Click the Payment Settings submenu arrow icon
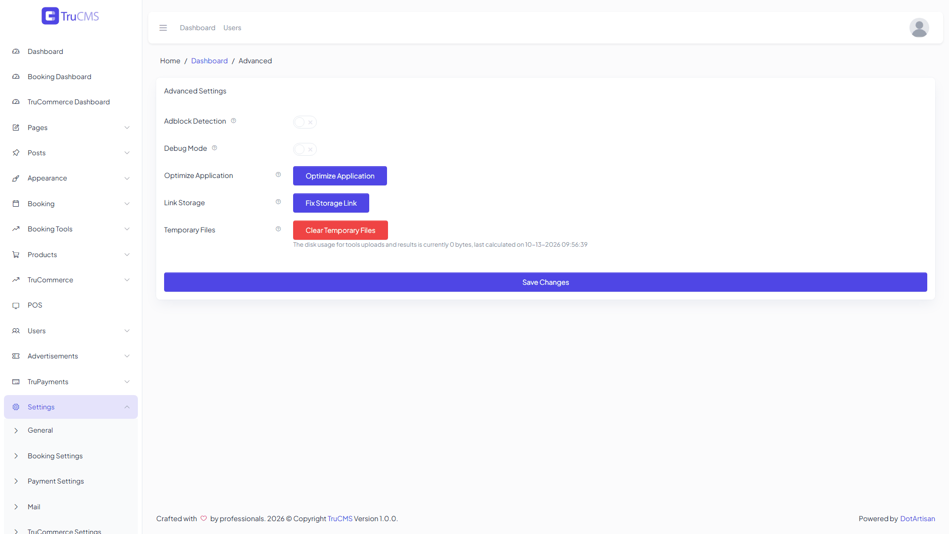 click(x=16, y=481)
